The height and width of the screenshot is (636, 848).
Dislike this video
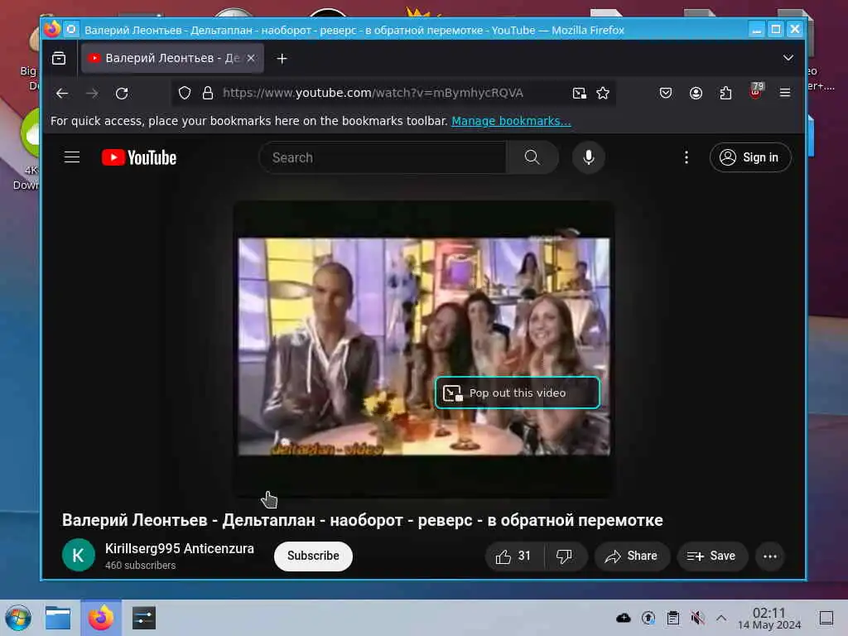565,556
